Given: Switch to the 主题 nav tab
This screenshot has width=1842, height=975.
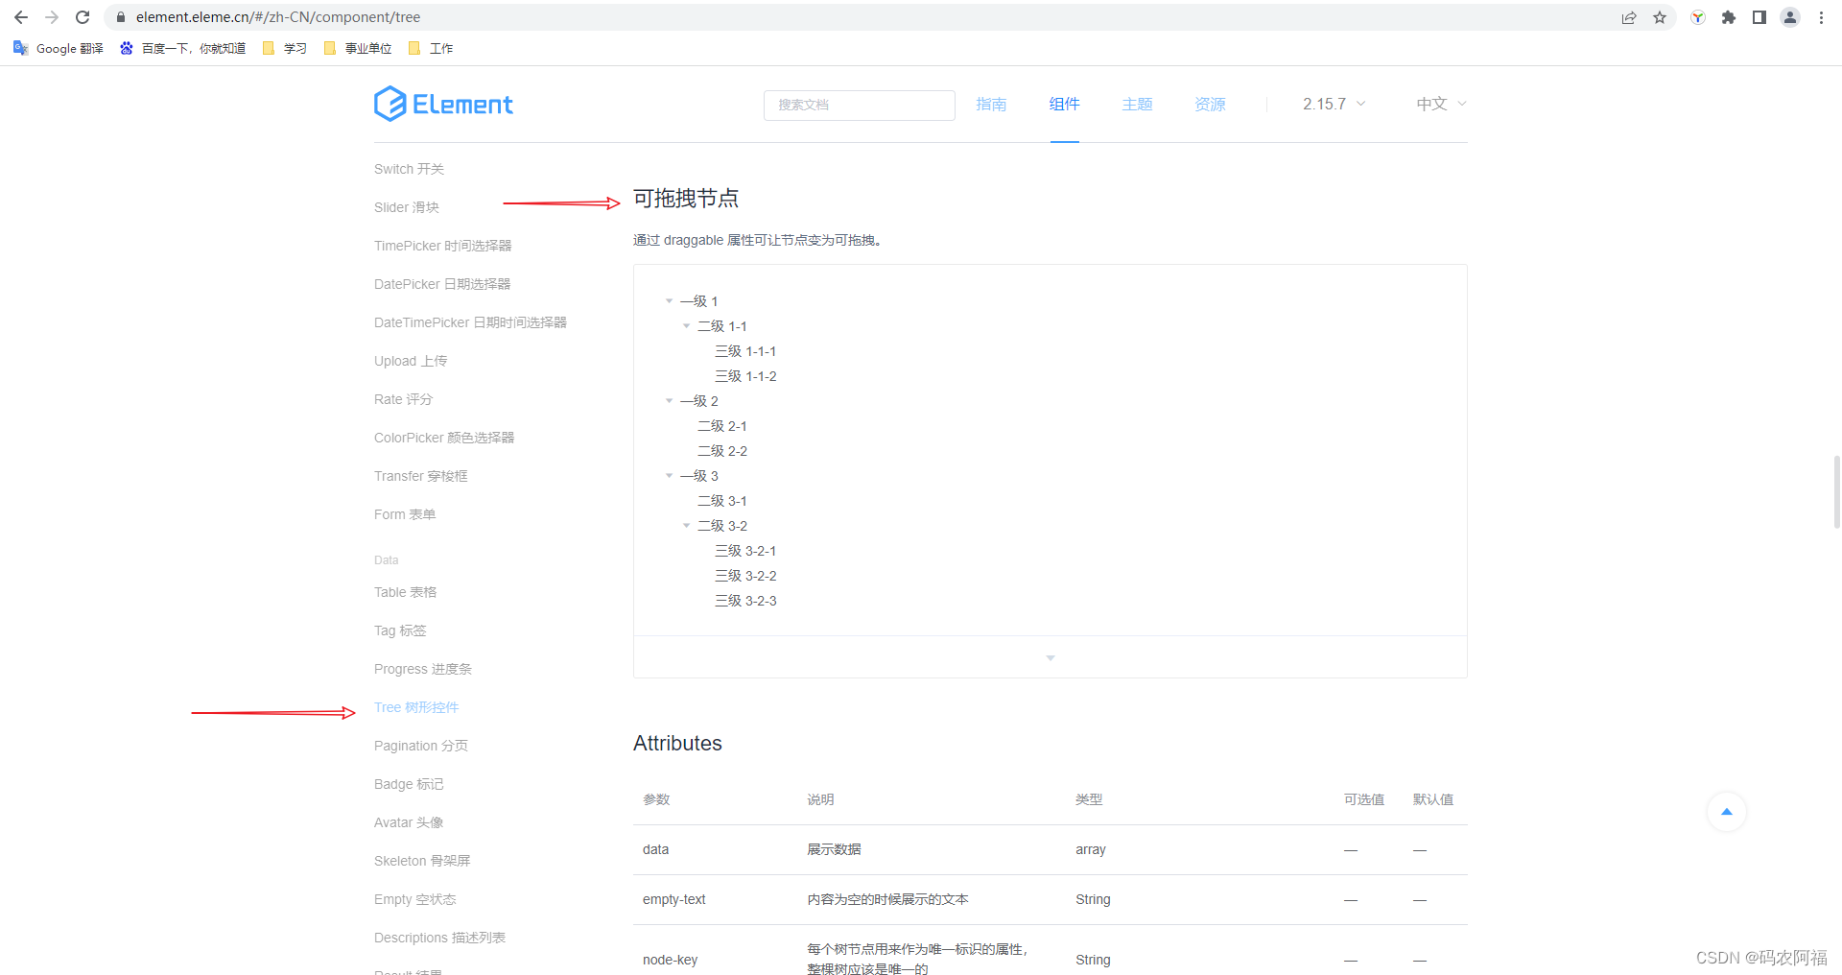Looking at the screenshot, I should coord(1137,104).
